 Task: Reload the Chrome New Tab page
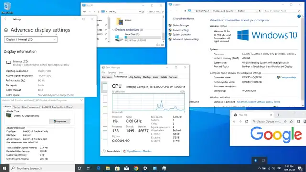click(x=247, y=121)
